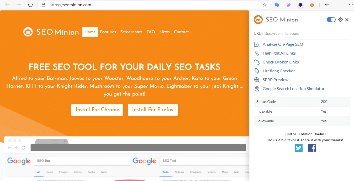This screenshot has height=181, width=354.
Task: Disable the SEO Minion panel toggle switch
Action: click(331, 19)
